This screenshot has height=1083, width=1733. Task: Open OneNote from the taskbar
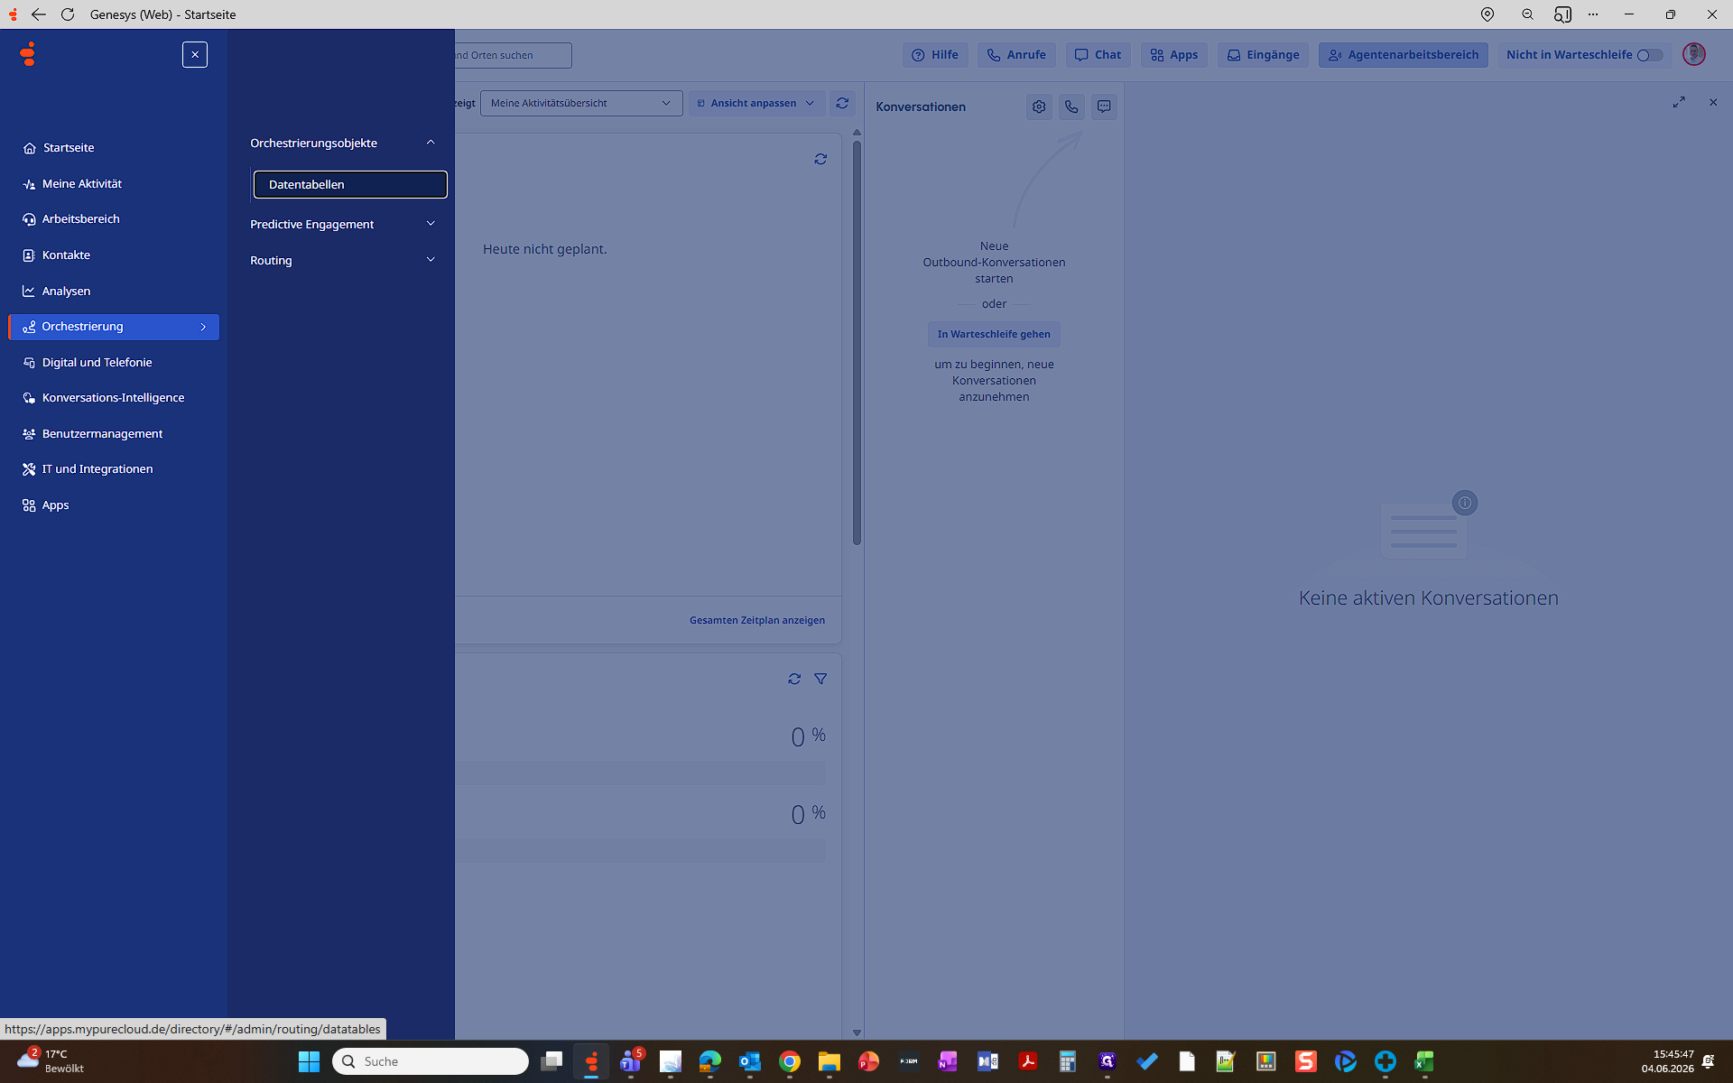[948, 1061]
